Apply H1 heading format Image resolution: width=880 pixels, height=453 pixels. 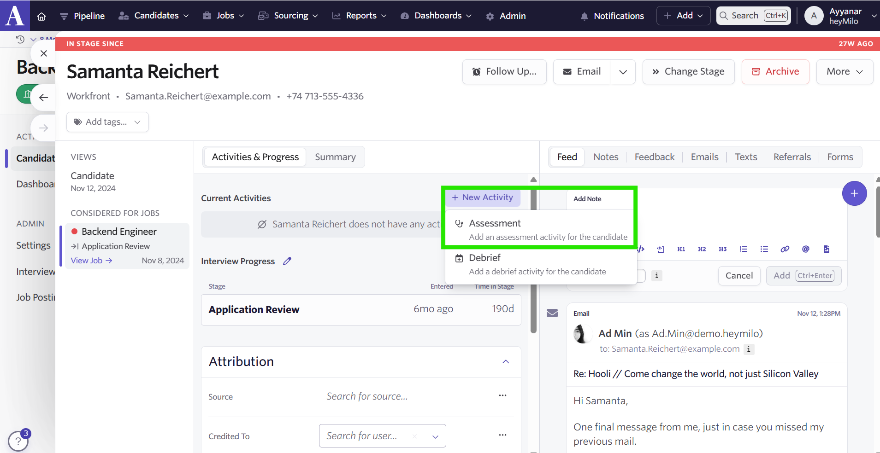coord(681,249)
